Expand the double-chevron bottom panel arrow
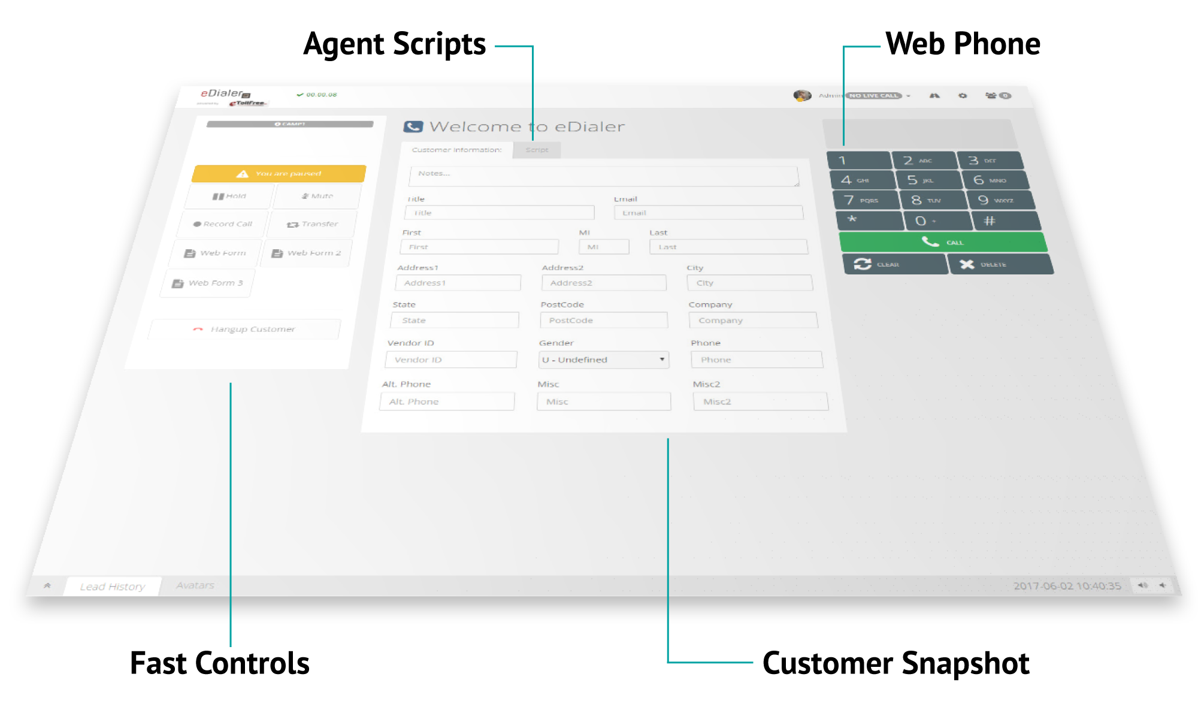Image resolution: width=1198 pixels, height=719 pixels. pyautogui.click(x=47, y=586)
